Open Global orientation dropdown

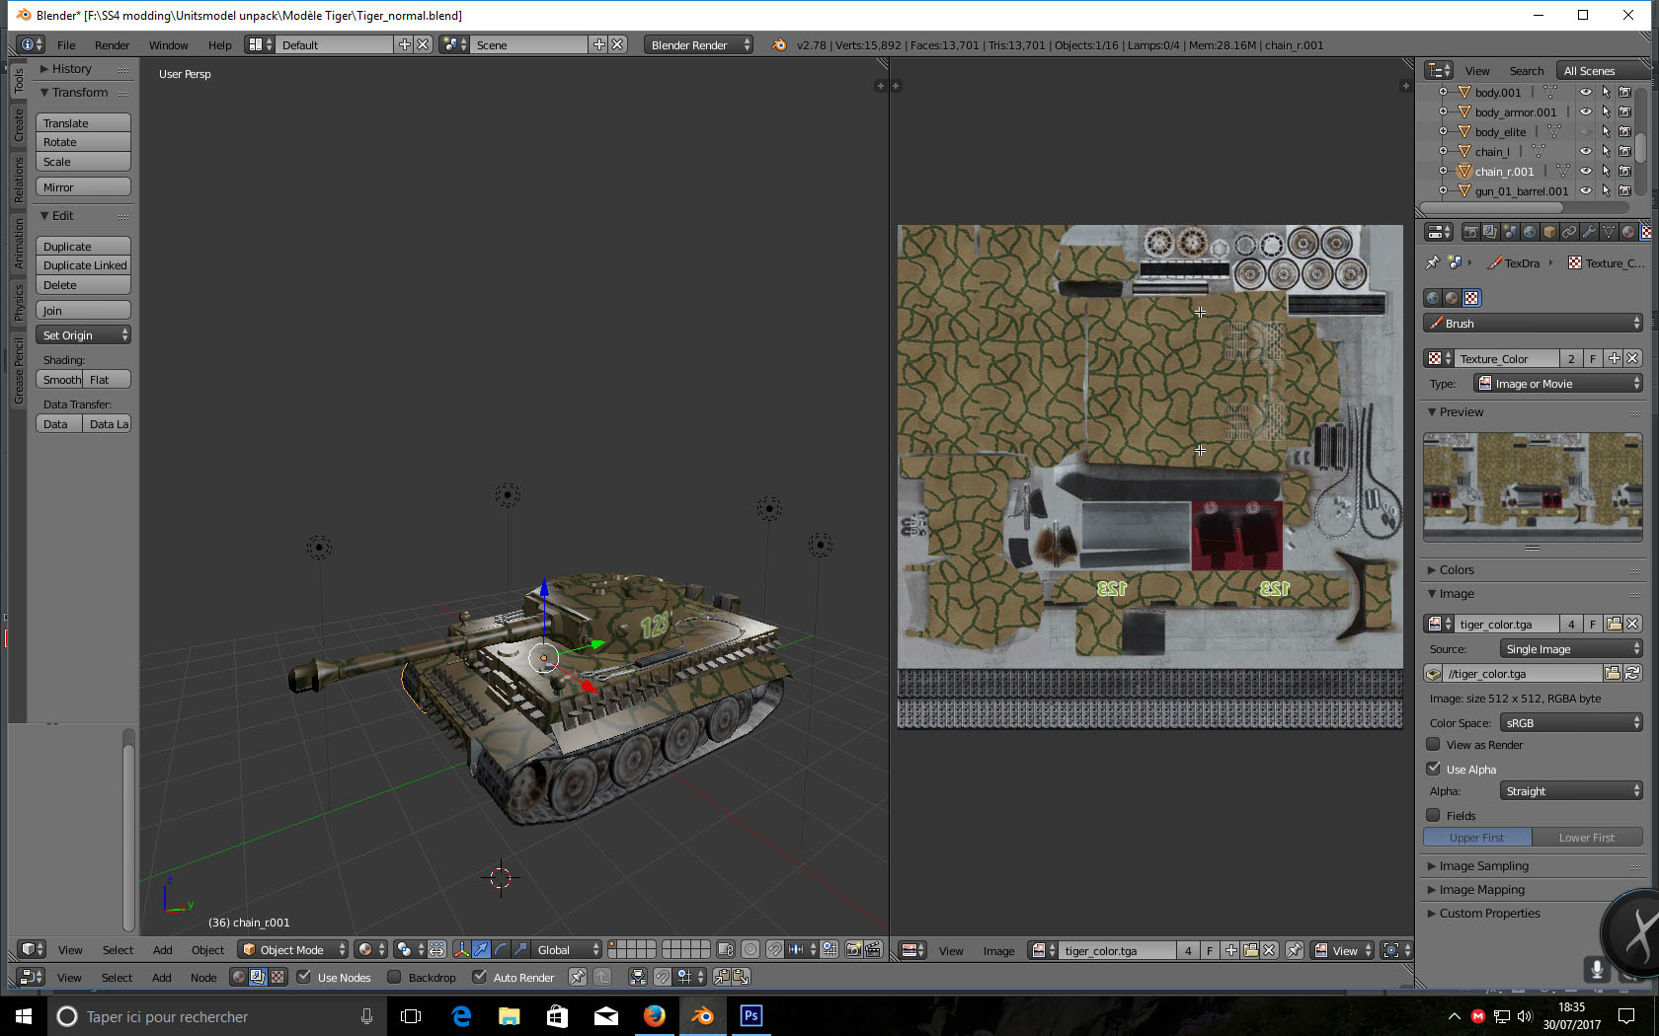(567, 949)
